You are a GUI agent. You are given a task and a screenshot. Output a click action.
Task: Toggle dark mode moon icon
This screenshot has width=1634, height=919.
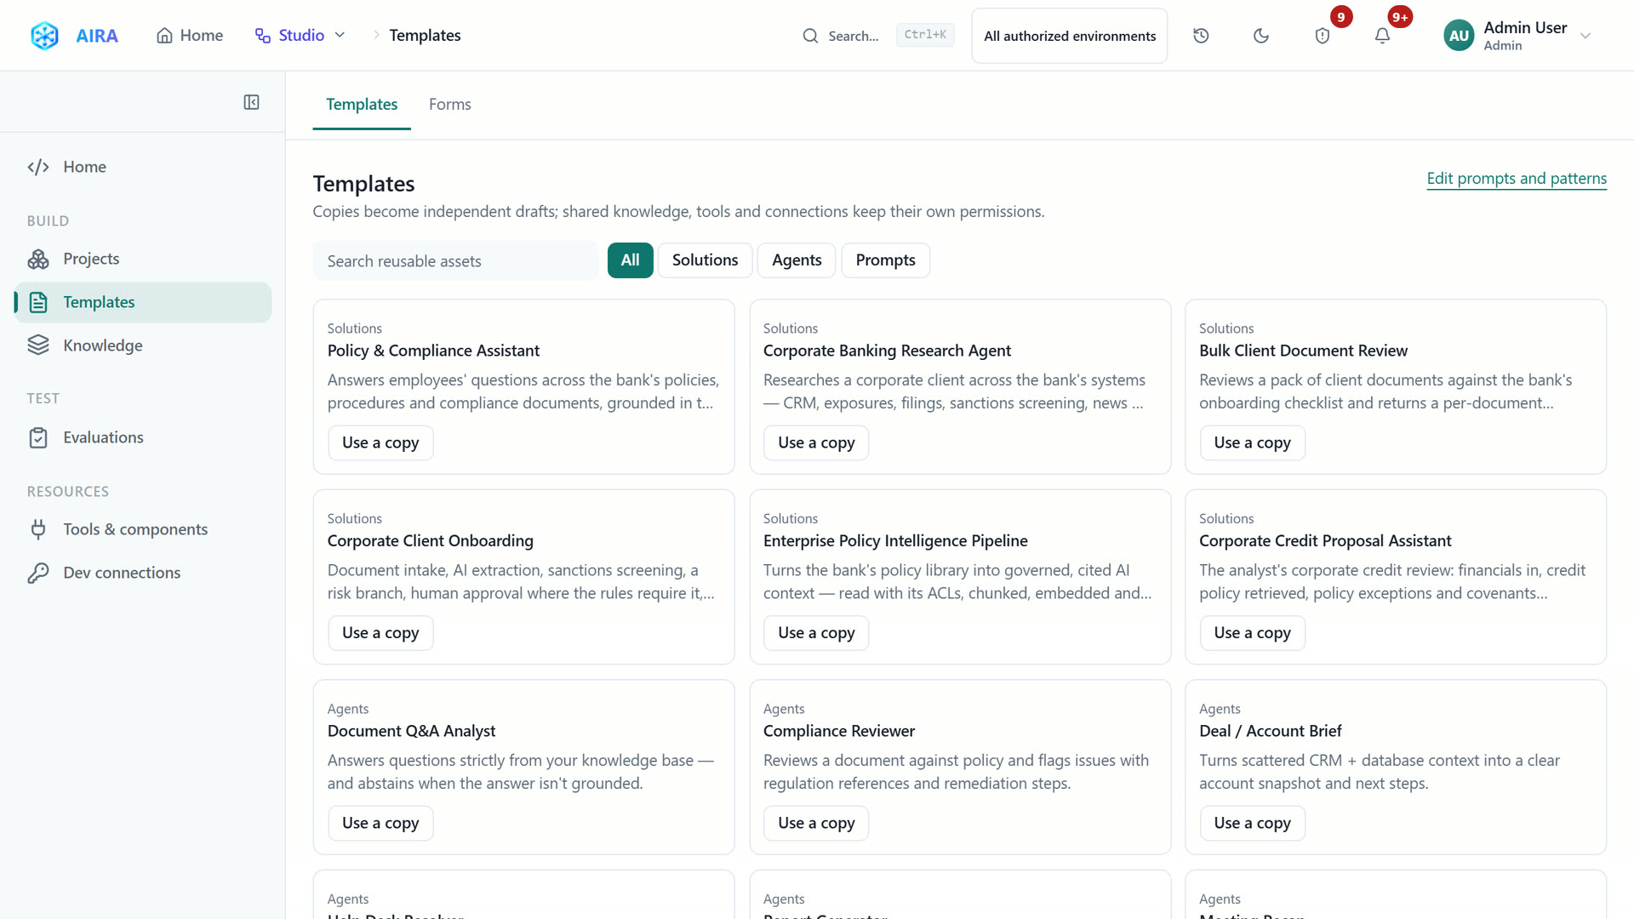[x=1261, y=36]
